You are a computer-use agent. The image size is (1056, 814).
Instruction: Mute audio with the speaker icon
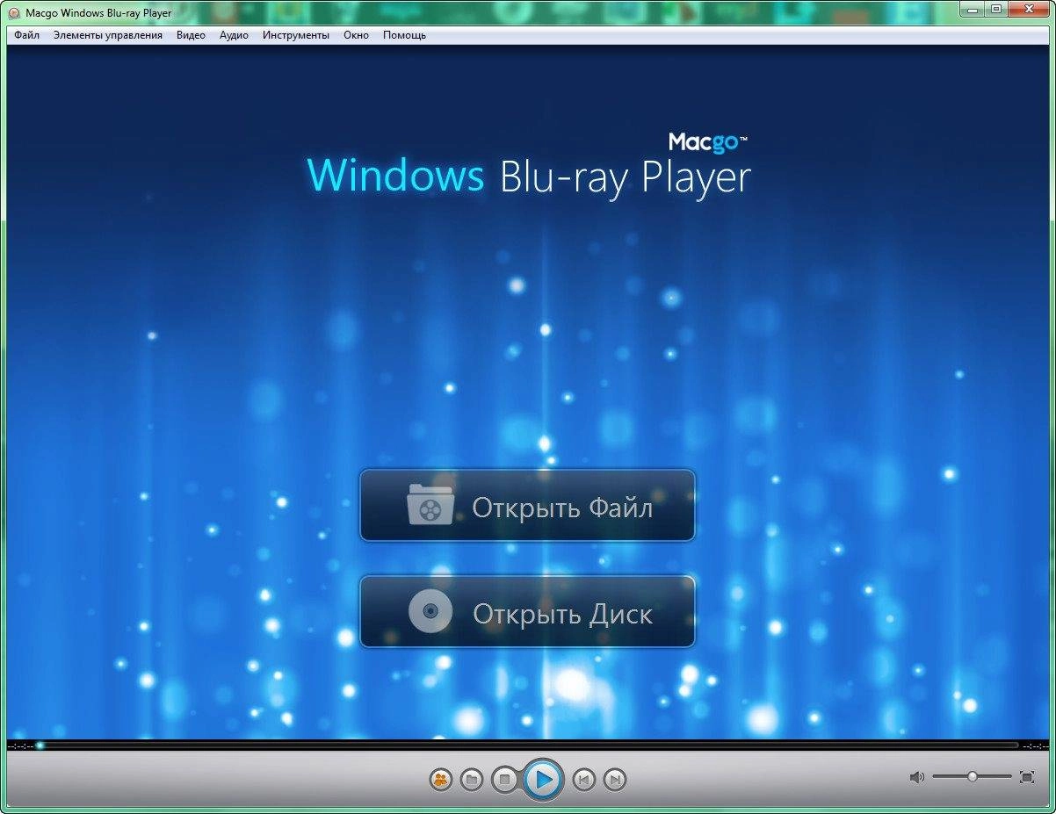pos(917,777)
